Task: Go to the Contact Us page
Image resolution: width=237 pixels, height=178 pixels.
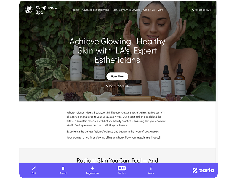Action: pos(149,10)
